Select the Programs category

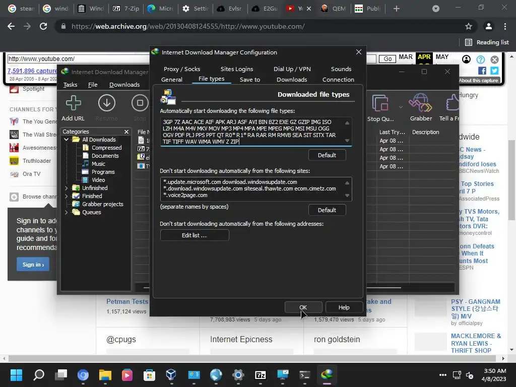(x=103, y=172)
